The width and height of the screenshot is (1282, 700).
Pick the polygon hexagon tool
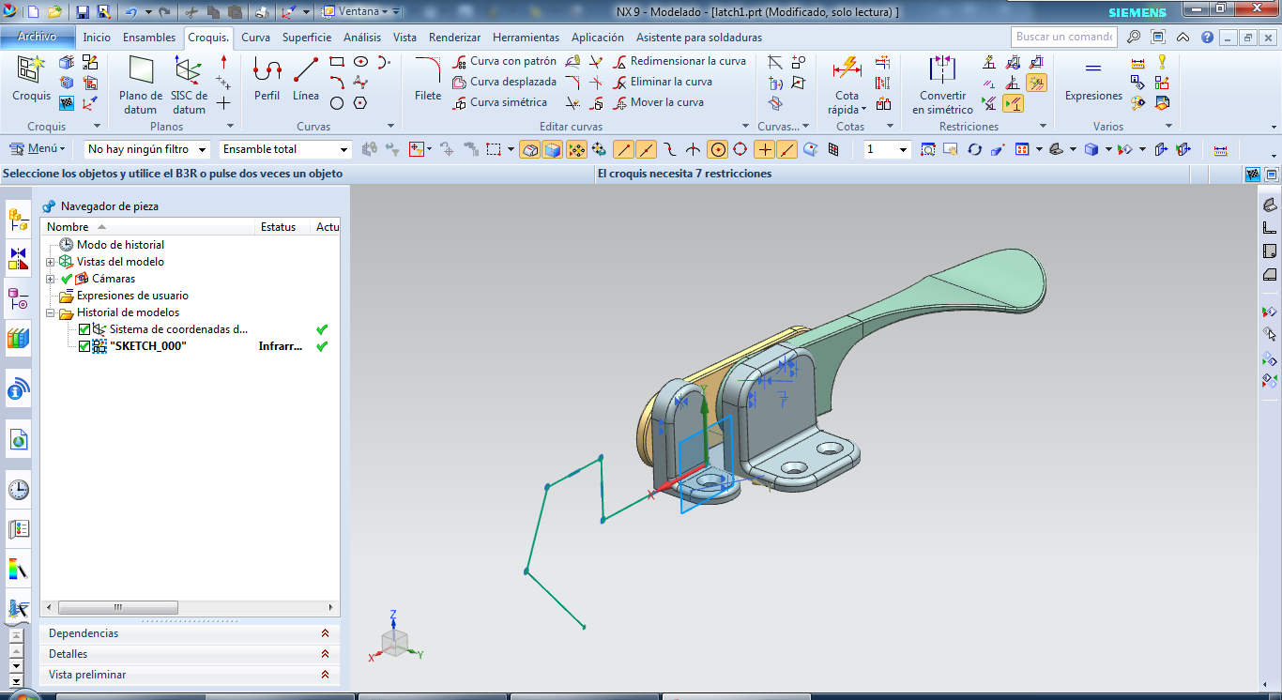click(360, 103)
